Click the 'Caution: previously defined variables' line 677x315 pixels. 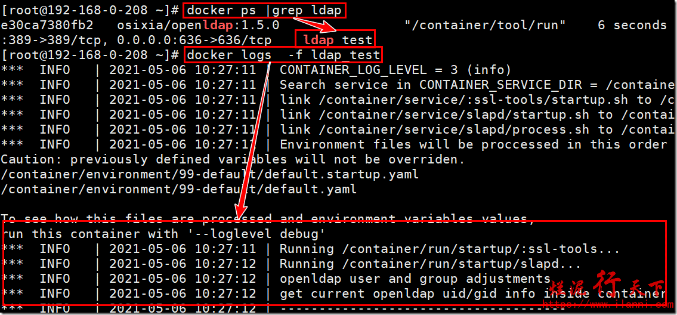click(232, 159)
